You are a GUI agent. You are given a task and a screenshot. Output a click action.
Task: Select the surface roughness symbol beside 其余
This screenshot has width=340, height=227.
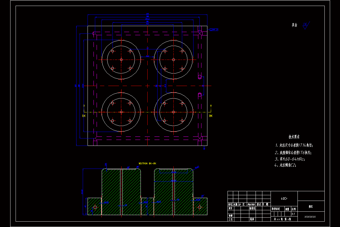point(306,25)
